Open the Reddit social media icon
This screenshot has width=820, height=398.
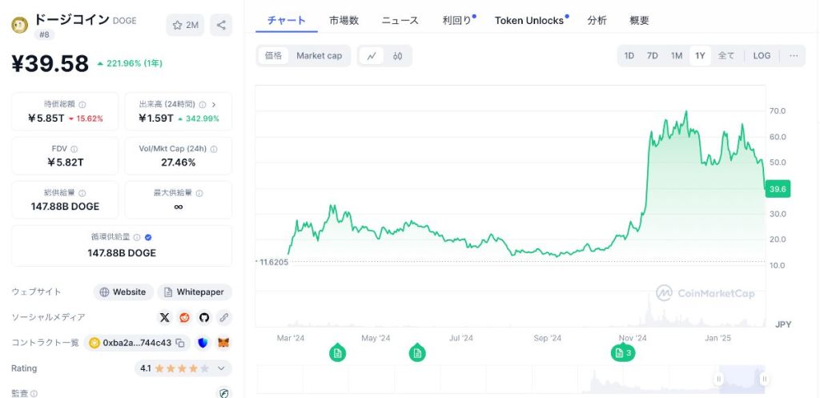tap(185, 317)
